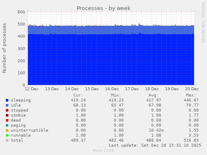Click the peak spike near 18 Dec

tap(139, 24)
